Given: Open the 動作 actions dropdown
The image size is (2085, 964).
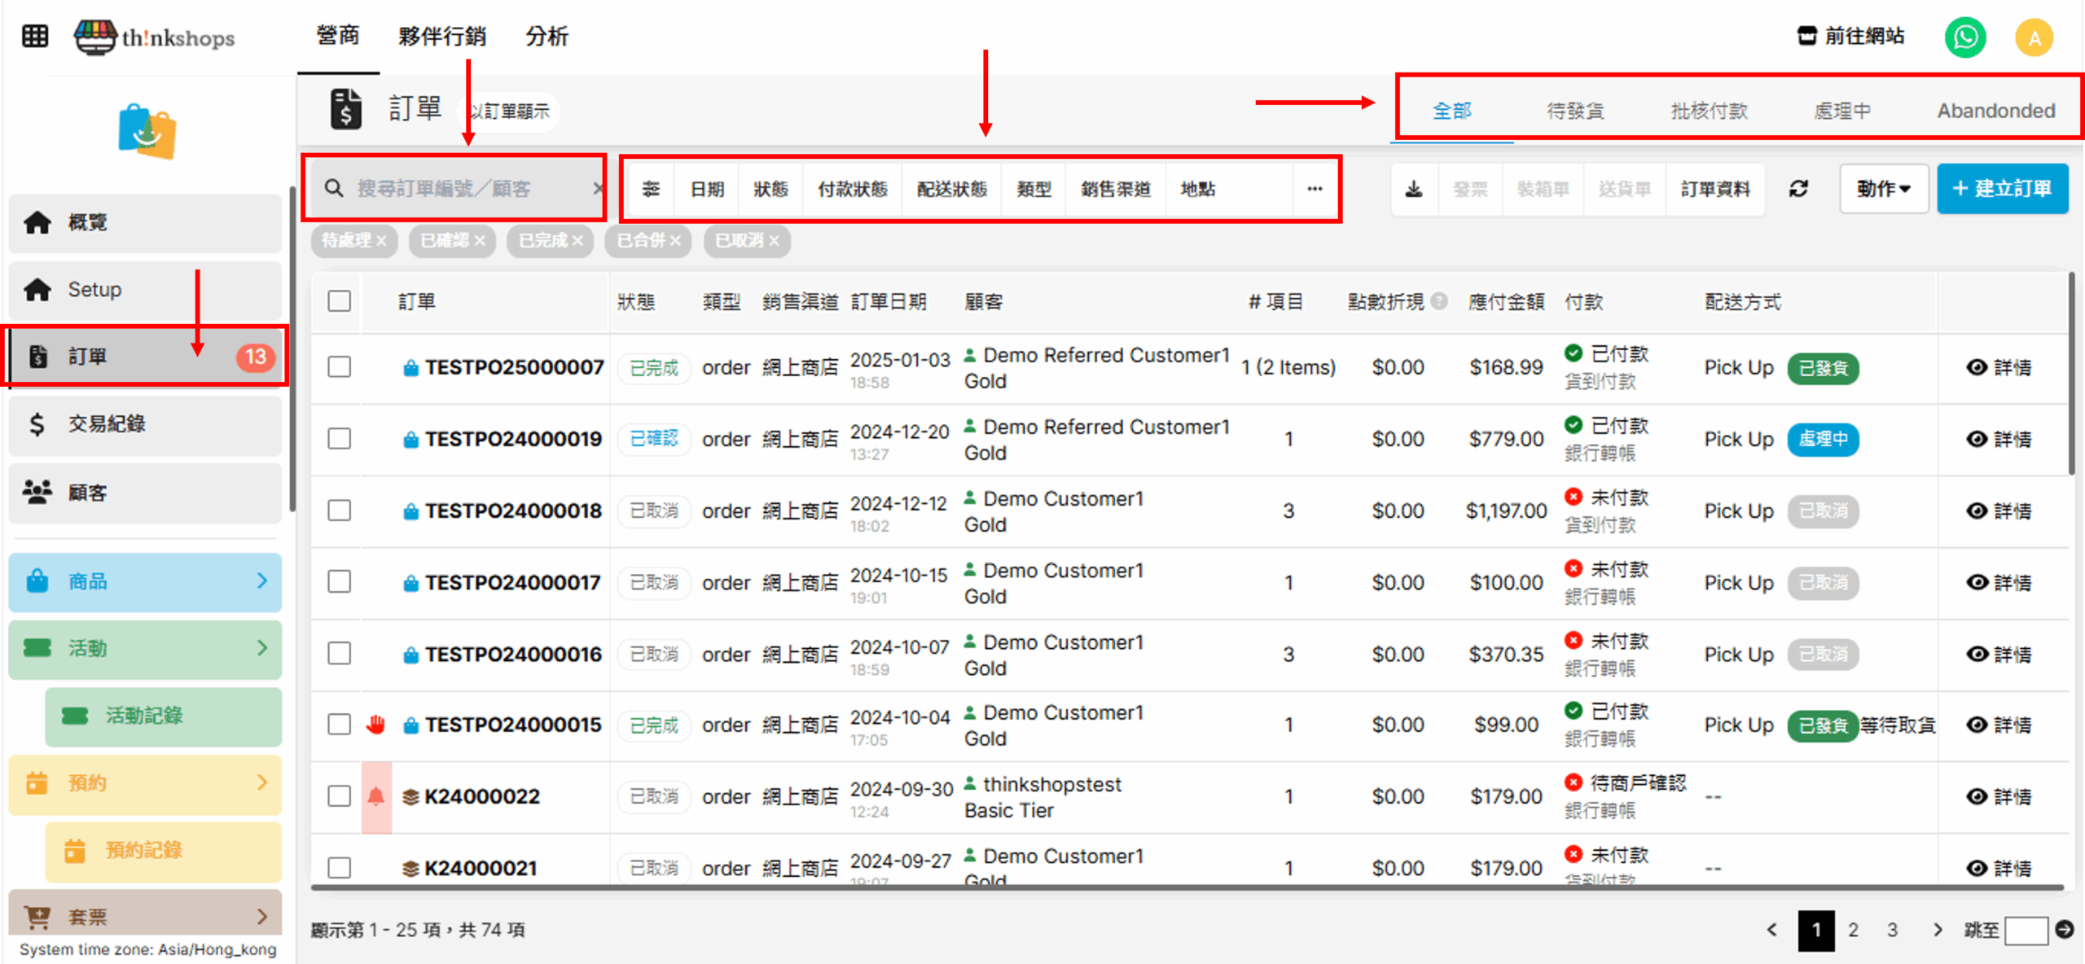Looking at the screenshot, I should tap(1883, 189).
